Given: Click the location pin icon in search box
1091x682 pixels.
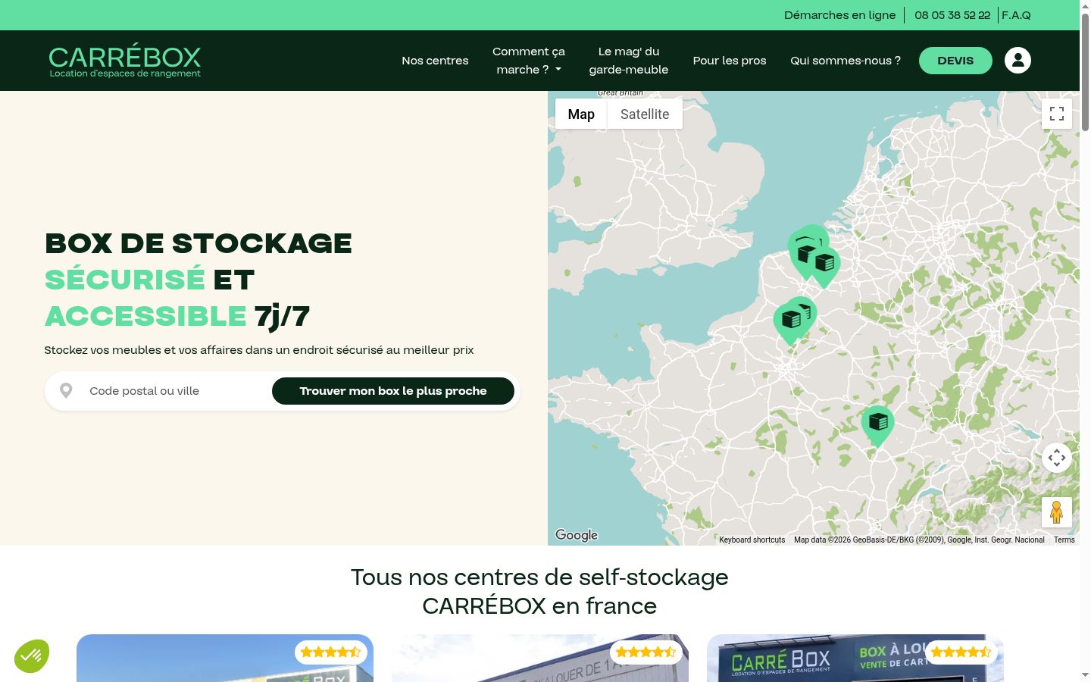Looking at the screenshot, I should point(66,391).
